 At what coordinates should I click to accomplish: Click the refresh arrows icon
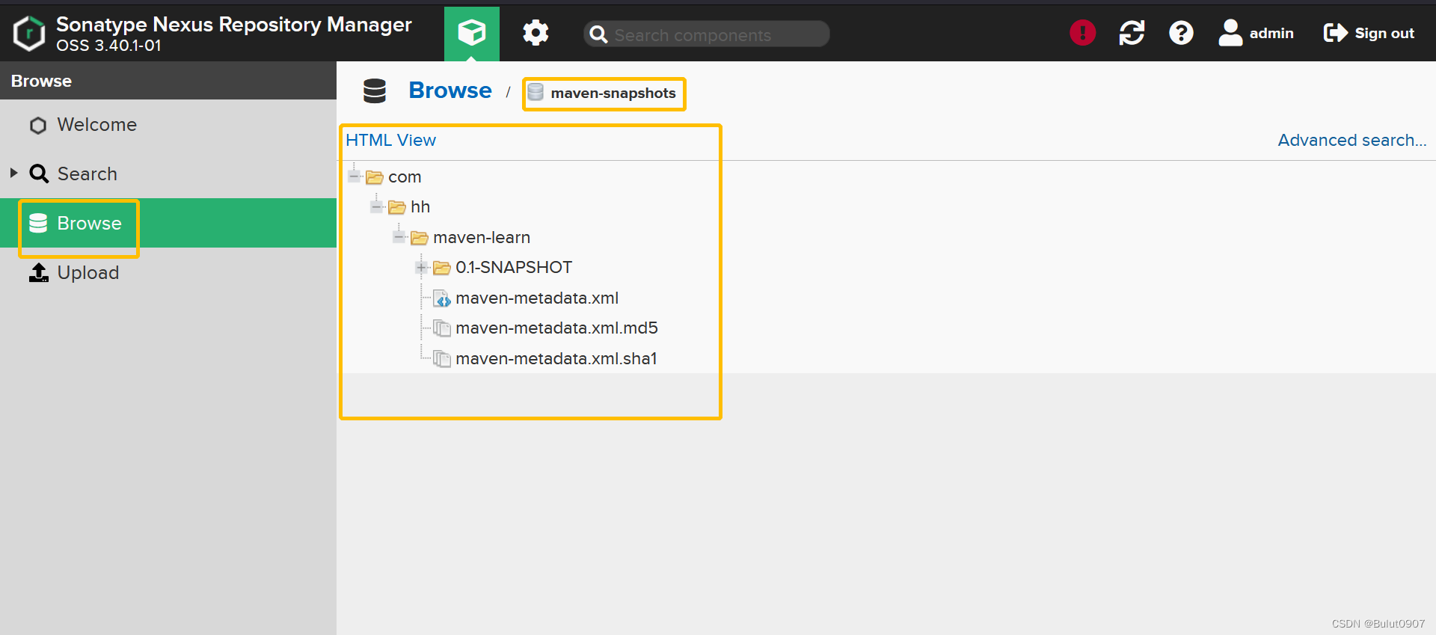[x=1132, y=33]
